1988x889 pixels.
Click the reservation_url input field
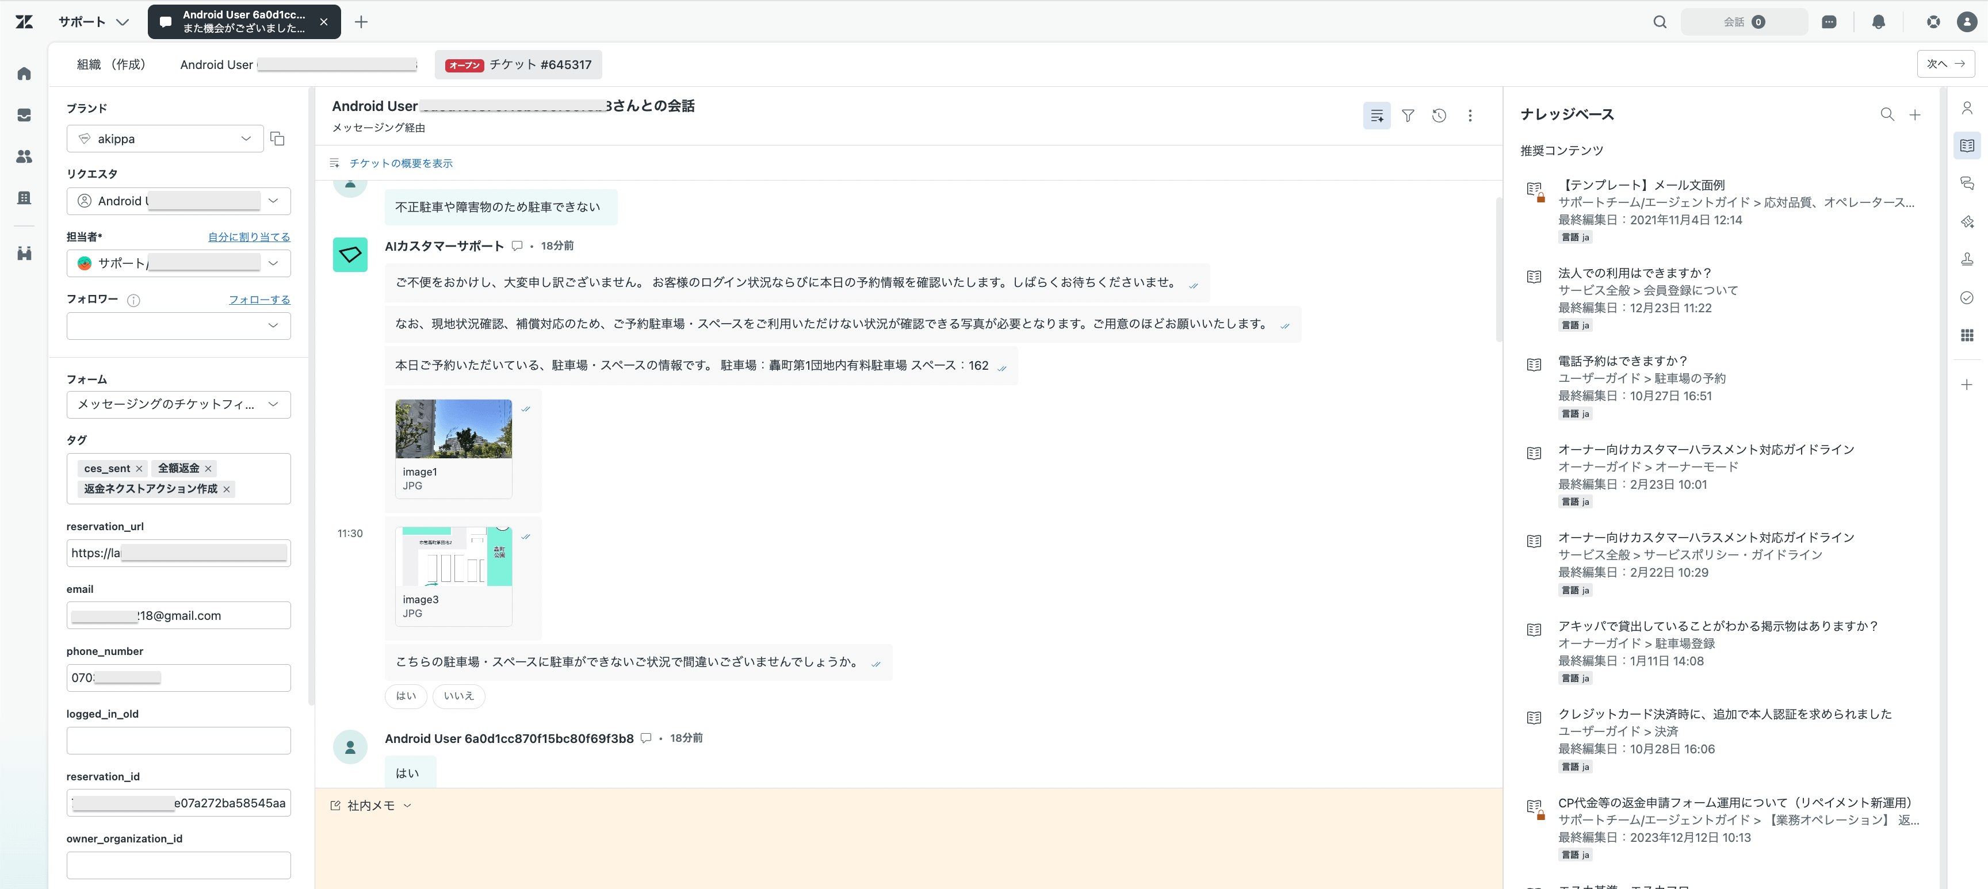pos(178,553)
